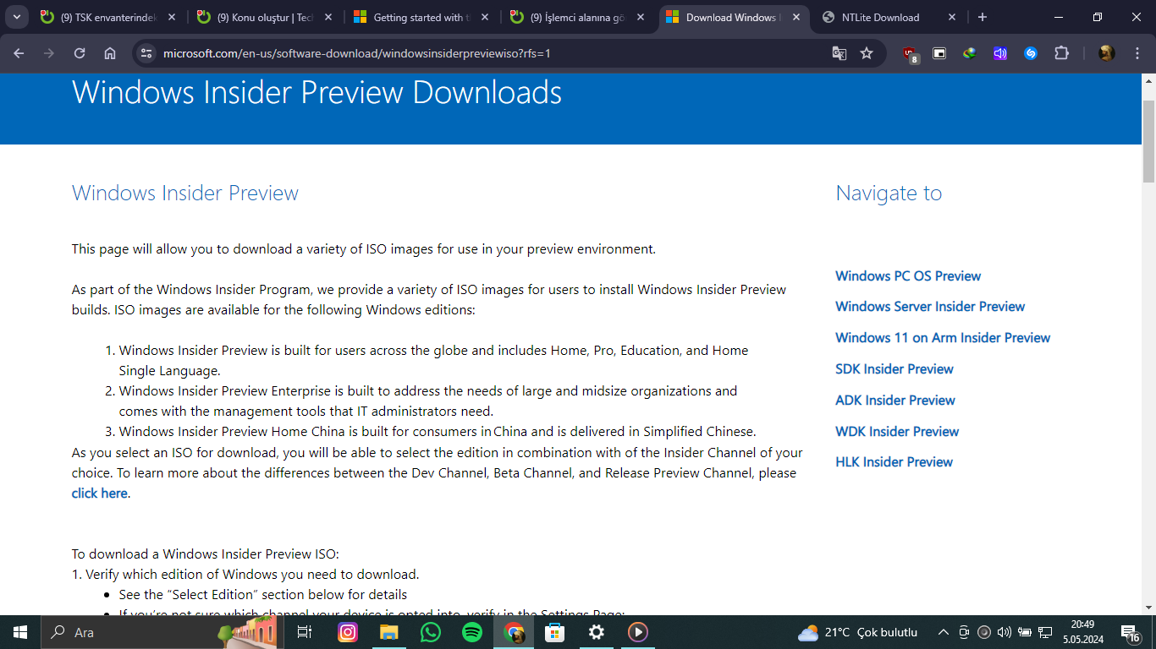Open the battery status tray icon

[x=1025, y=632]
